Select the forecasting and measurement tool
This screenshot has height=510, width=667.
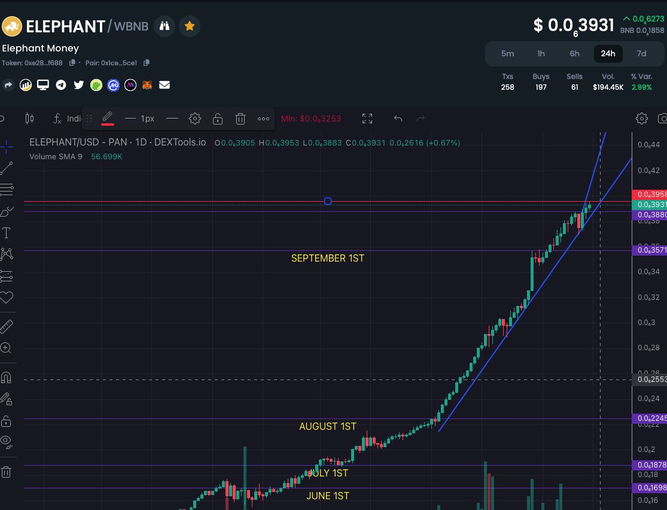7,277
